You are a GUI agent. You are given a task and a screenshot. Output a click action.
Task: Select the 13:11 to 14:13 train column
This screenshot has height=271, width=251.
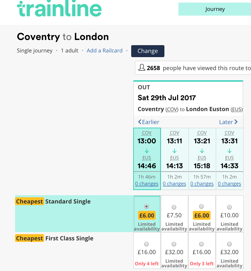[175, 159]
